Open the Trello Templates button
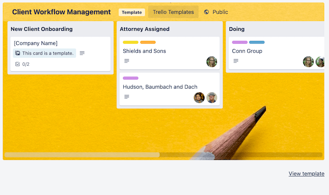Viewport: 329px width, 195px height. coord(173,12)
